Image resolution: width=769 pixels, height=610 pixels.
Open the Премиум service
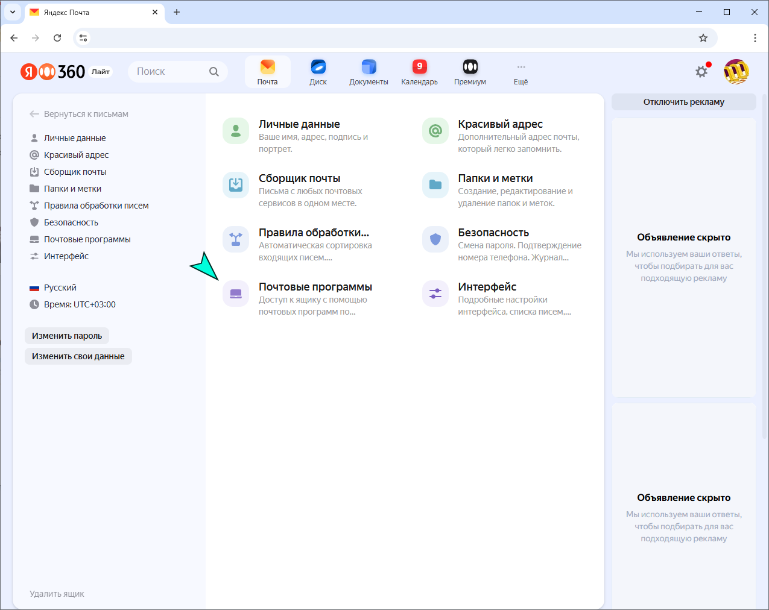click(469, 71)
